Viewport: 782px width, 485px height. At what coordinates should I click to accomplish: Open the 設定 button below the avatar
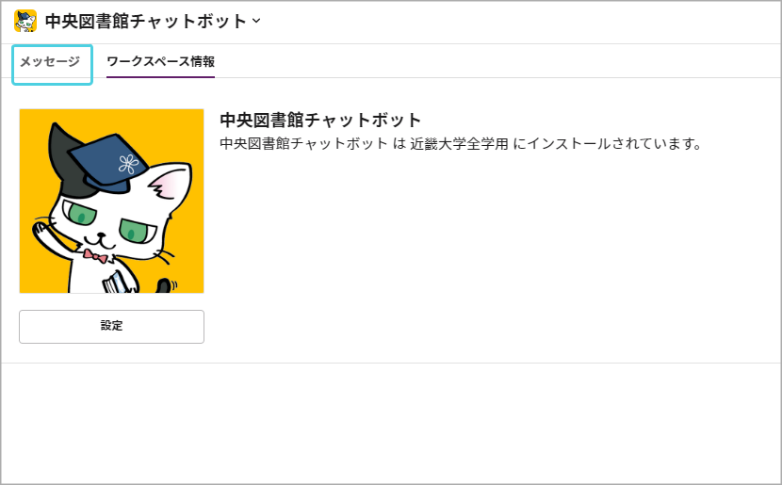[x=112, y=327]
